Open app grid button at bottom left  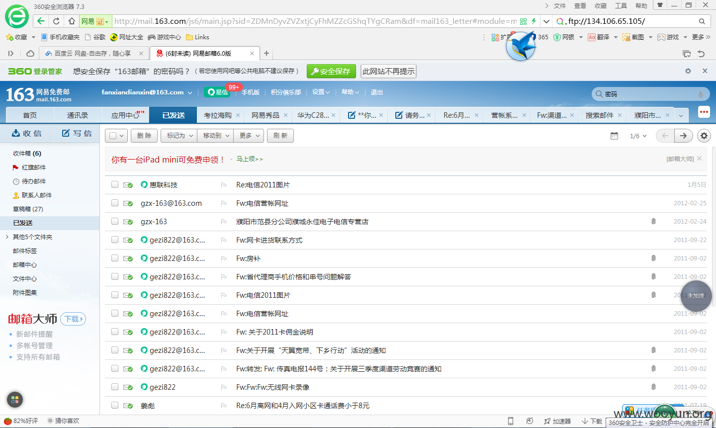[x=15, y=399]
